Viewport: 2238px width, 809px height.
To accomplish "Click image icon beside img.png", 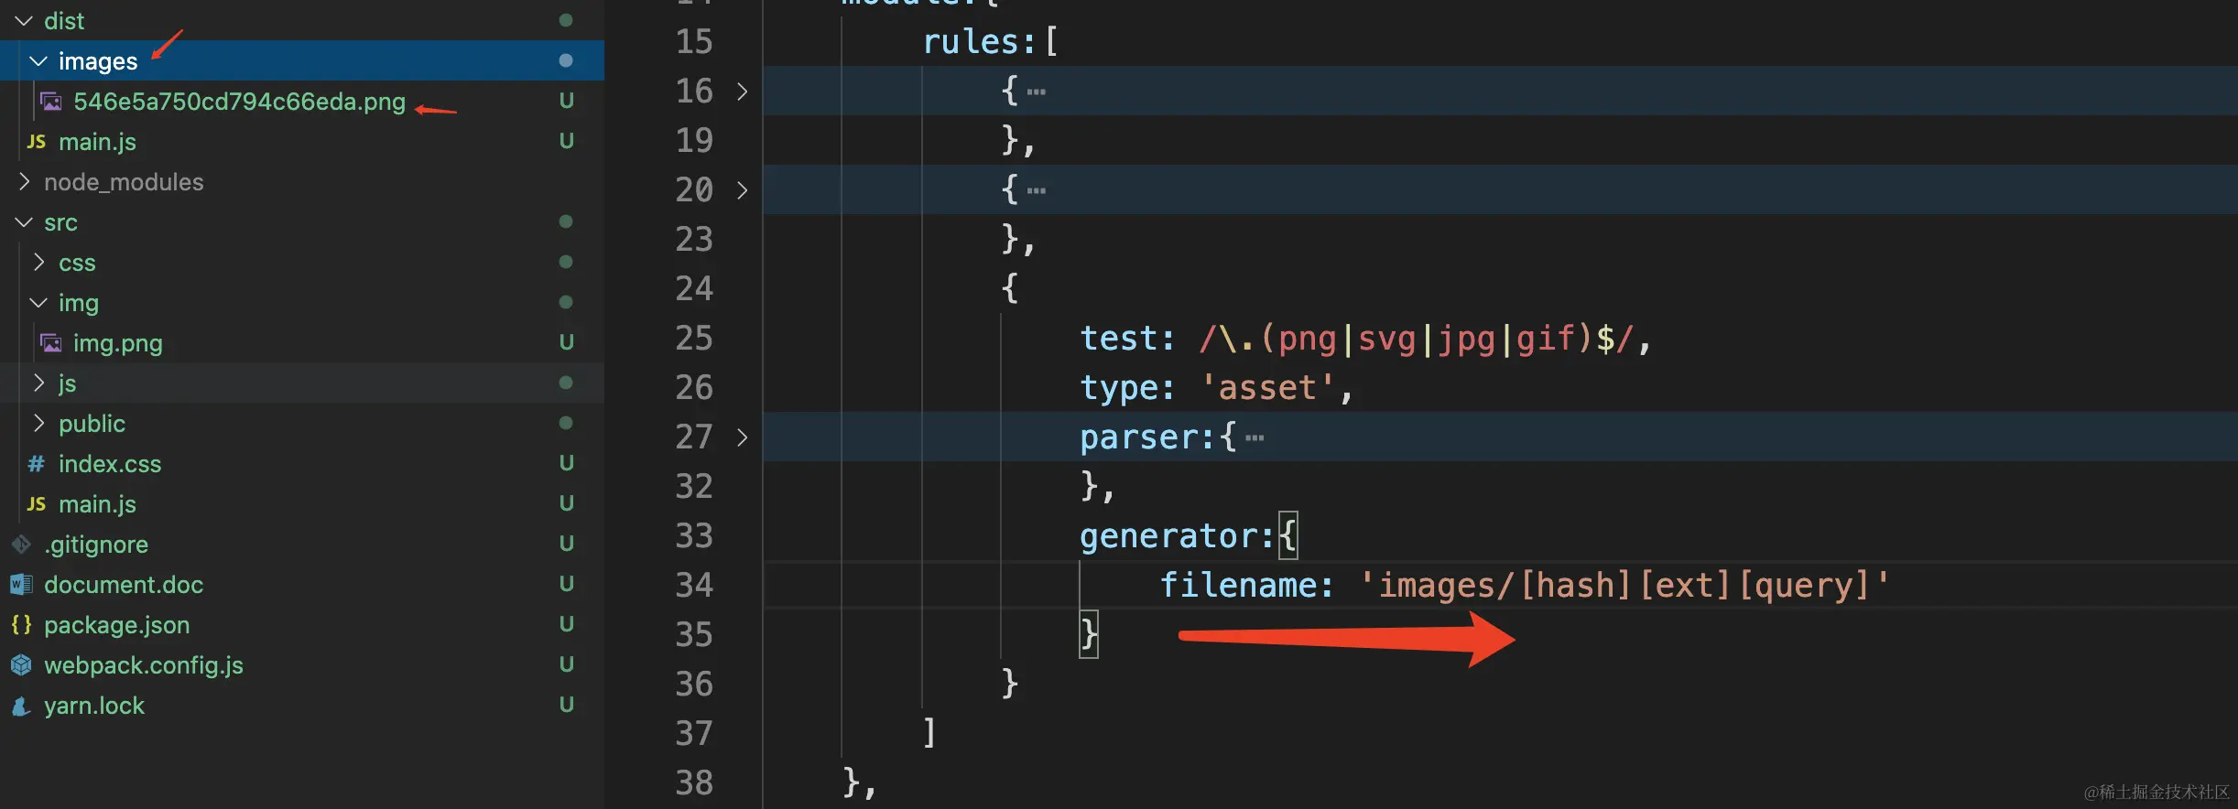I will pyautogui.click(x=51, y=343).
